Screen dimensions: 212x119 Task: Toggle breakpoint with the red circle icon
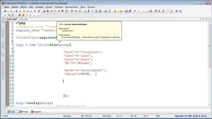click(x=20, y=15)
